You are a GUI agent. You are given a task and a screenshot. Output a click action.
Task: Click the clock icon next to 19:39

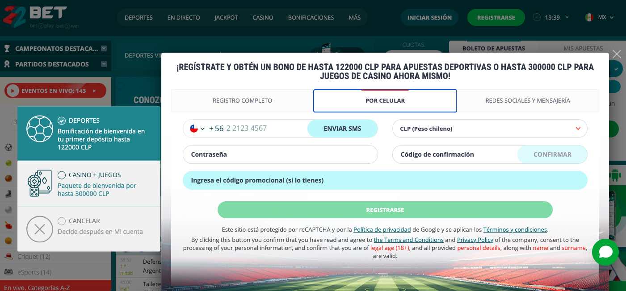(x=537, y=17)
